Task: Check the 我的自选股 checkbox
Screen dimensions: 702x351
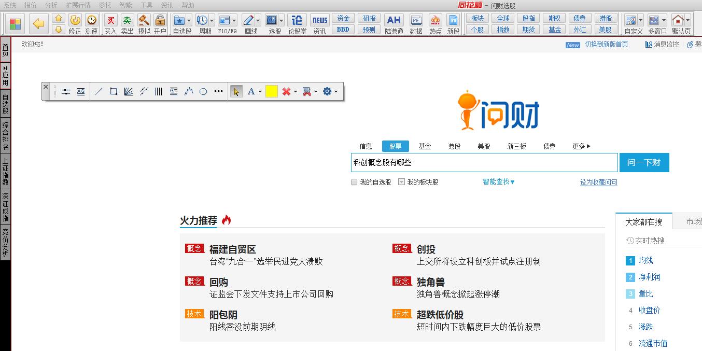Action: pyautogui.click(x=354, y=182)
